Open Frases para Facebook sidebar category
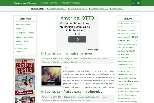154x103 pixels. [24, 33]
